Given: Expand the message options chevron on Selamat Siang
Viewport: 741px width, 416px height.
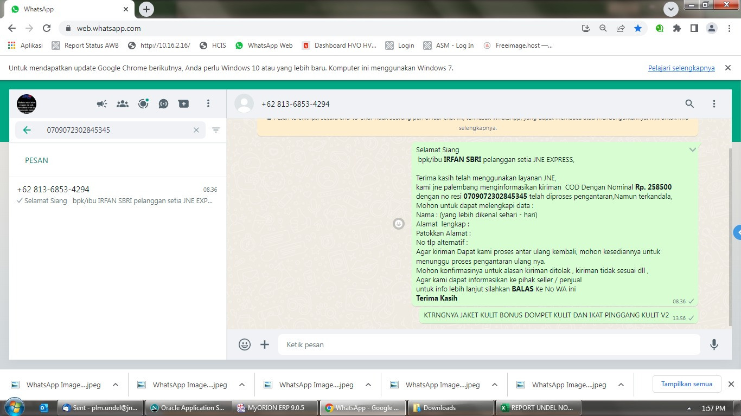Looking at the screenshot, I should pyautogui.click(x=693, y=149).
